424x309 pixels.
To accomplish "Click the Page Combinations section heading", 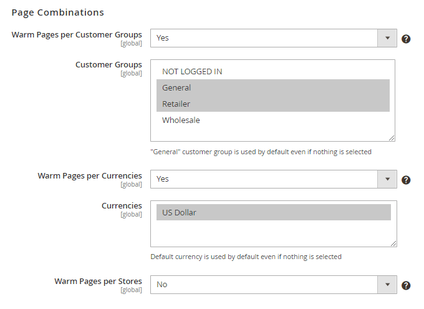I will tap(57, 12).
